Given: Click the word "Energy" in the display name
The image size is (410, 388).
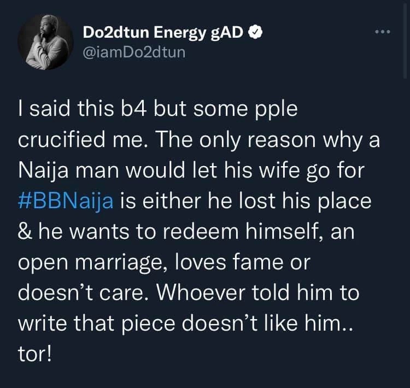Looking at the screenshot, I should [x=177, y=33].
